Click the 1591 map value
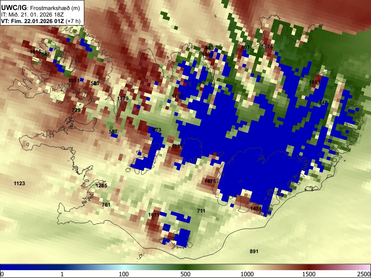This screenshot has width=371, height=278. (x=208, y=54)
